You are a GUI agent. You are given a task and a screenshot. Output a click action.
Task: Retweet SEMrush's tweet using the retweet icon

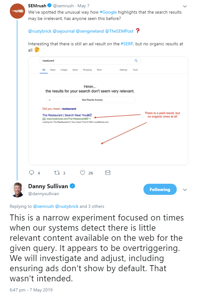(x=56, y=173)
